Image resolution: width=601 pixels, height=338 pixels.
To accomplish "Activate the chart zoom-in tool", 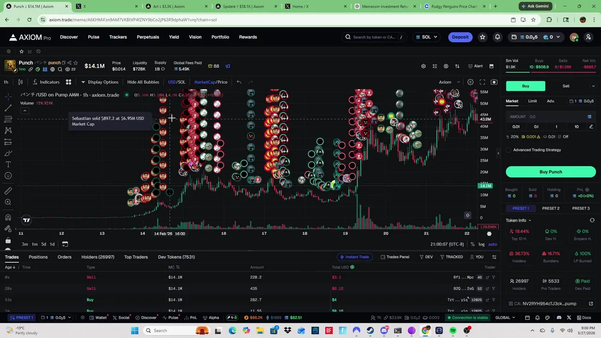I will 8,202.
